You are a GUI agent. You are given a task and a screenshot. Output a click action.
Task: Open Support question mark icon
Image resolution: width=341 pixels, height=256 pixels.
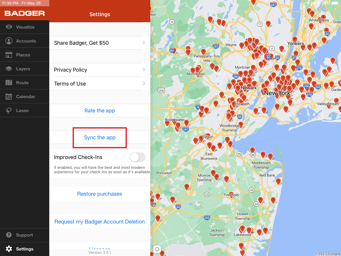tap(9, 235)
